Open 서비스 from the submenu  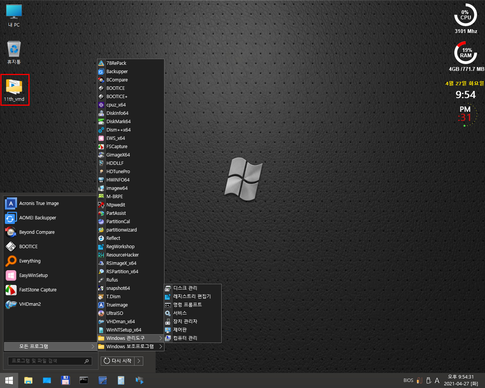(x=192, y=313)
